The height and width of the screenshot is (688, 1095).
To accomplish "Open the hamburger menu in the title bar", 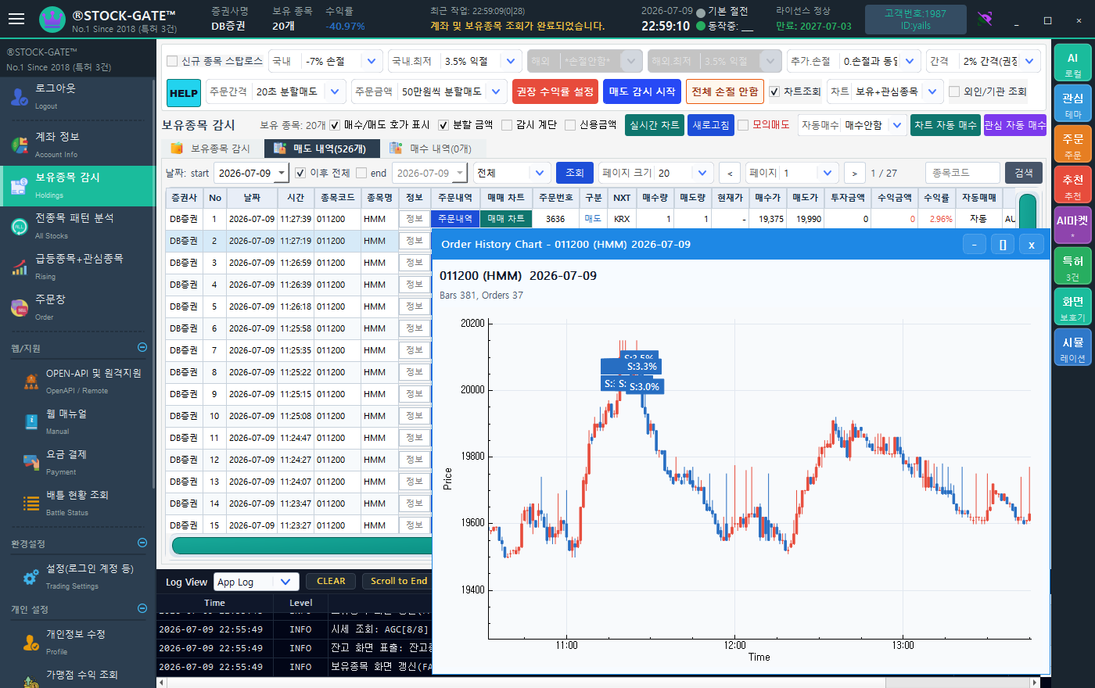I will click(x=16, y=20).
